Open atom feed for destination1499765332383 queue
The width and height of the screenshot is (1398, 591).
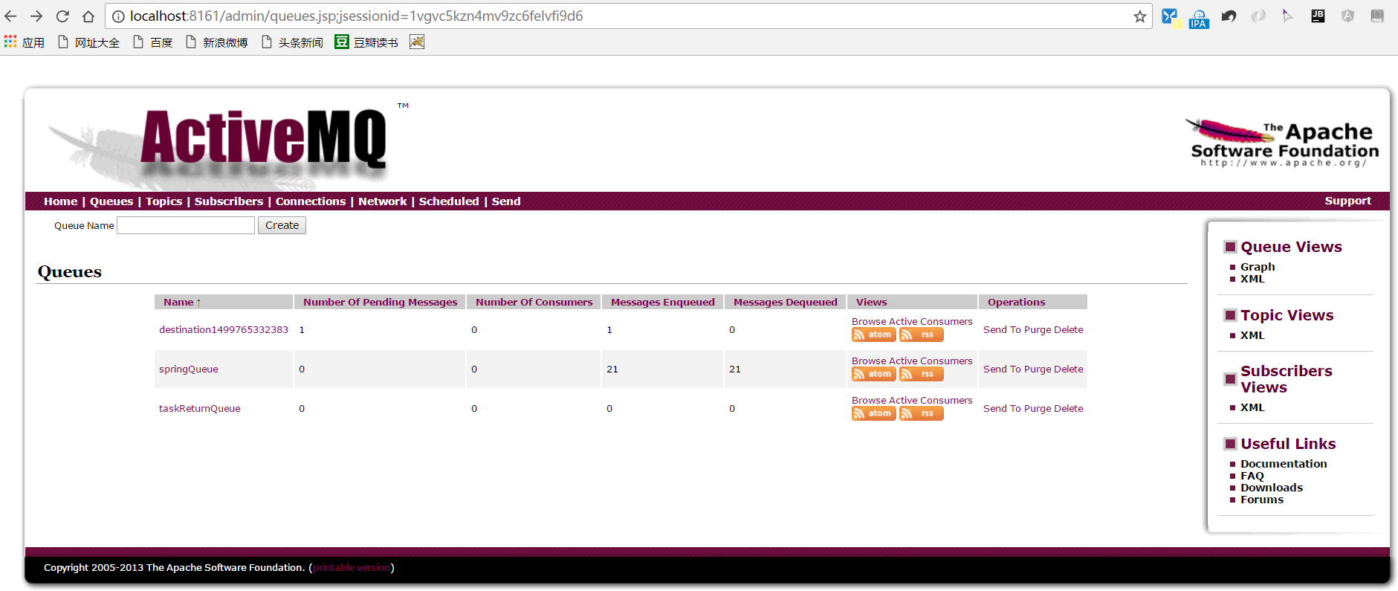click(x=873, y=335)
